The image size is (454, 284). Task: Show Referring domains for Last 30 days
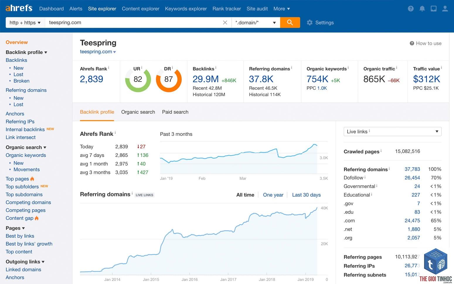[306, 195]
